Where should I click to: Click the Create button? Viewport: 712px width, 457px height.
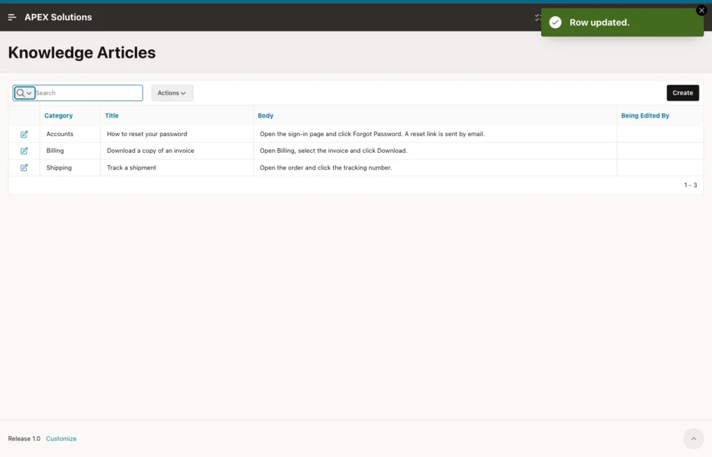683,93
